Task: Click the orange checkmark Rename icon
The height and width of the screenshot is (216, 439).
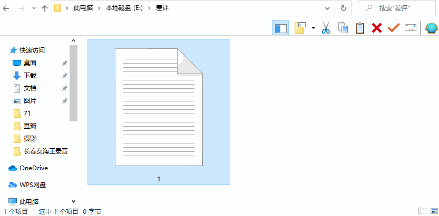Action: coord(393,28)
